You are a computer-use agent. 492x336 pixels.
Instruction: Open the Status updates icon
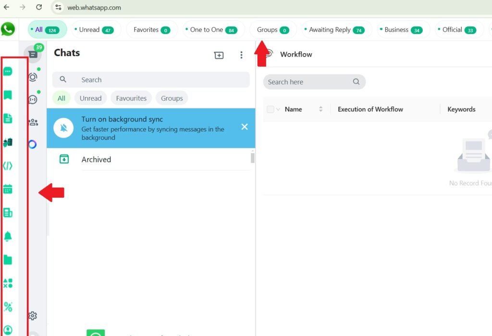point(33,77)
